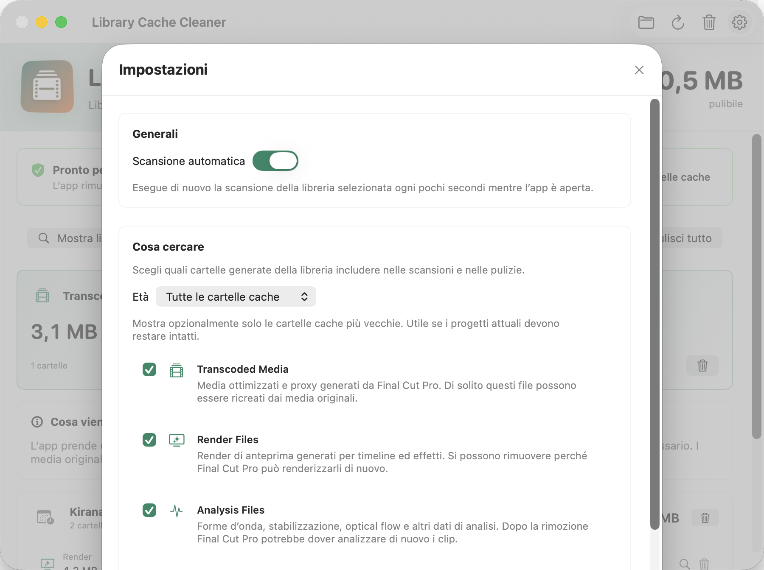
Task: Click the "Mostra li…" search button
Action: [x=65, y=238]
